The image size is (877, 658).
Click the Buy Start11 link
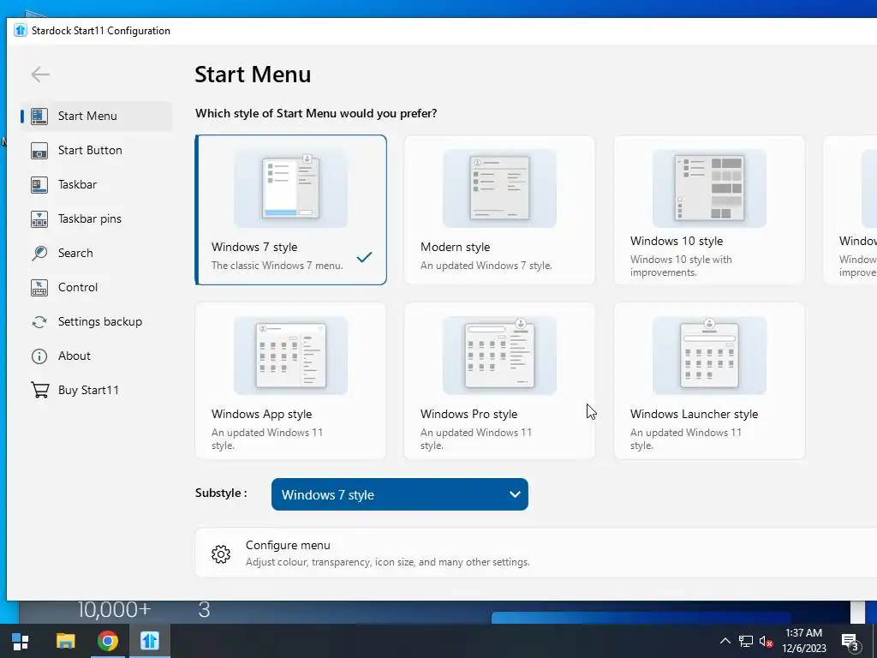(96, 390)
